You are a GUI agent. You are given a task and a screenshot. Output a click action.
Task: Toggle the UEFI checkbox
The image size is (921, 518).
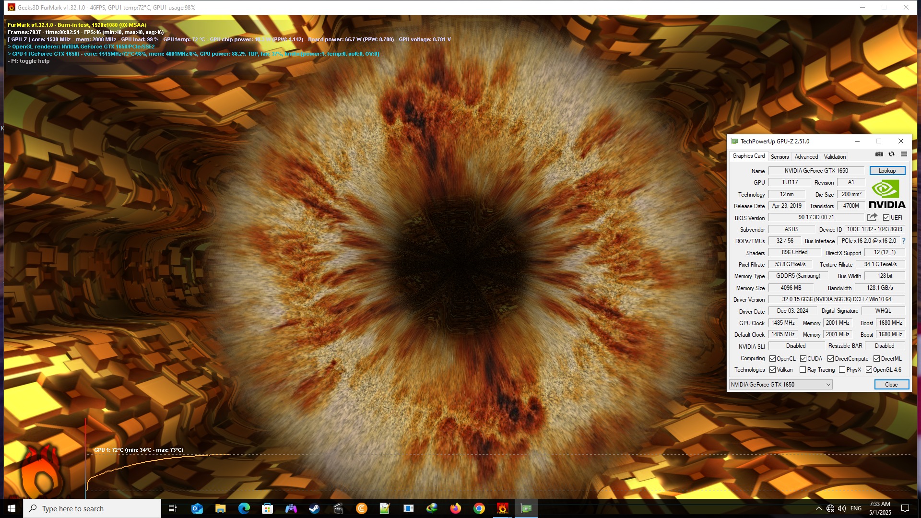click(886, 218)
